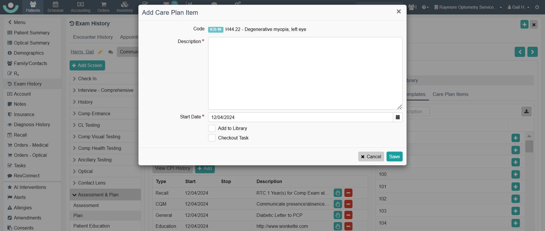The image size is (545, 231).
Task: Open Accounting from the top navigation
Action: (x=81, y=7)
